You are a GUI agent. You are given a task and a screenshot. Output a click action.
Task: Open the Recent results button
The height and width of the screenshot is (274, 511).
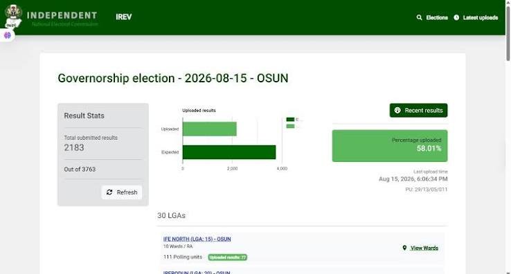pyautogui.click(x=418, y=110)
